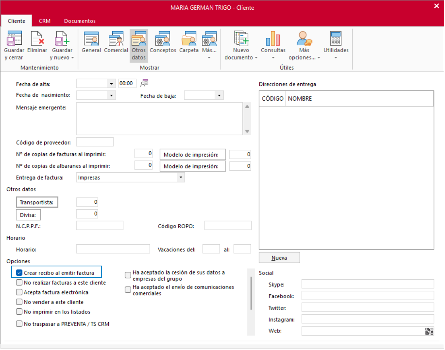The height and width of the screenshot is (350, 445).
Task: Click the Guardar y cerrar icon
Action: 14,38
